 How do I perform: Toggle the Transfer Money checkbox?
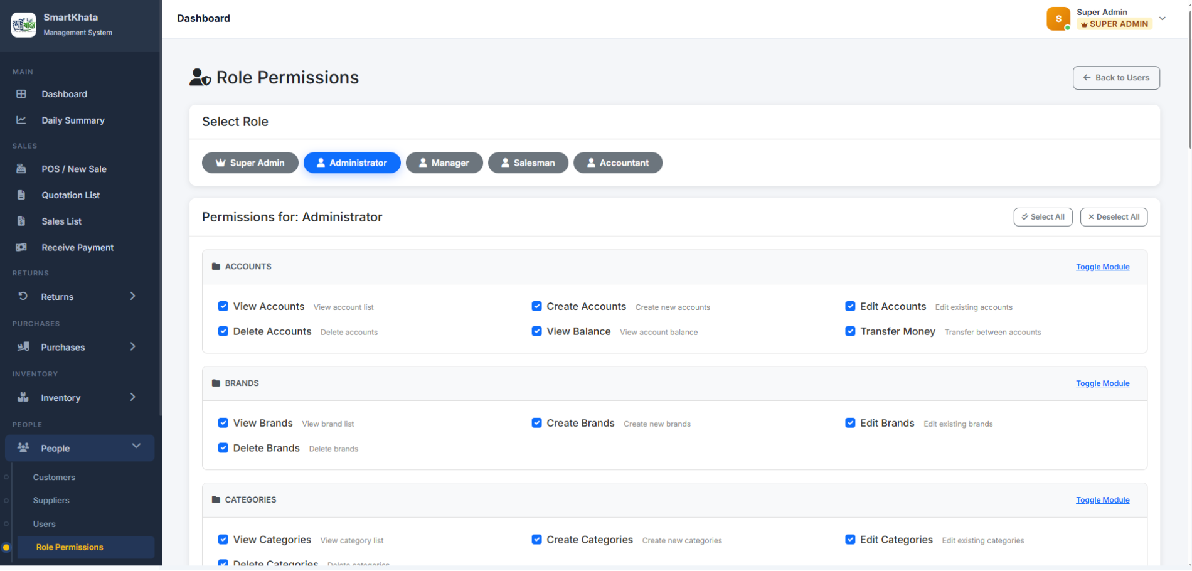[x=850, y=331]
